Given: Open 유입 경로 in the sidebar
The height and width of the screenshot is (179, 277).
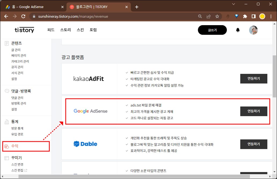Looking at the screenshot, I should pos(17,134).
